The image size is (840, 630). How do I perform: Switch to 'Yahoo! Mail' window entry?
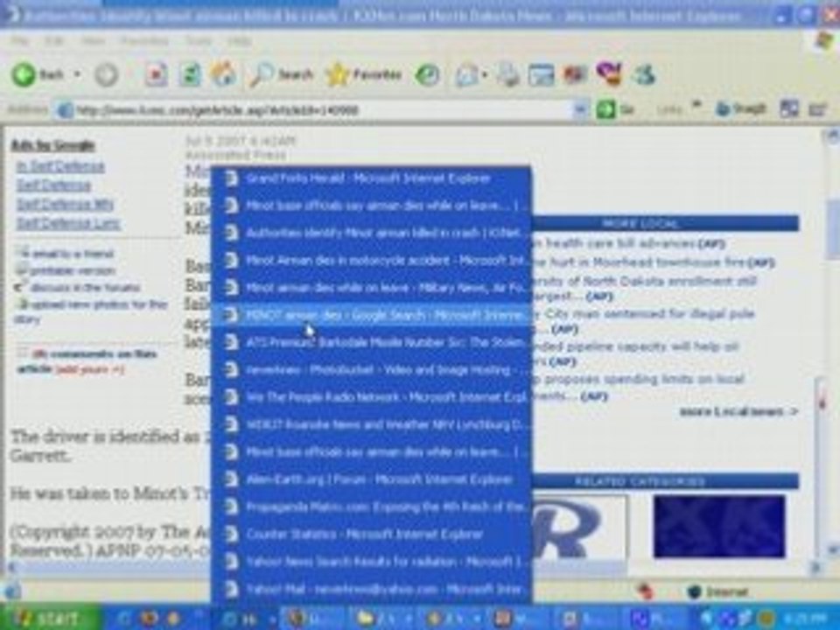[x=371, y=589]
